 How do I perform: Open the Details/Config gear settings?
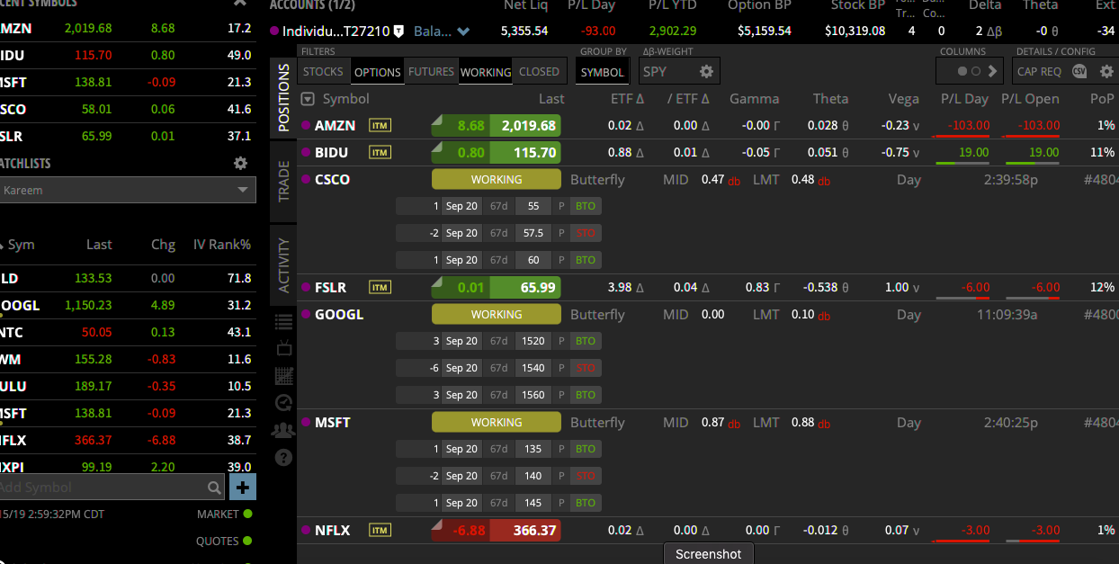[1106, 71]
